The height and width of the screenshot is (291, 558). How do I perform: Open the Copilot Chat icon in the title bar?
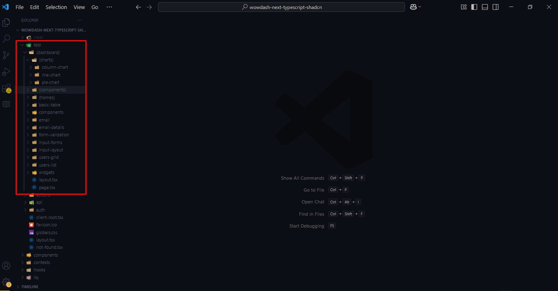[414, 7]
